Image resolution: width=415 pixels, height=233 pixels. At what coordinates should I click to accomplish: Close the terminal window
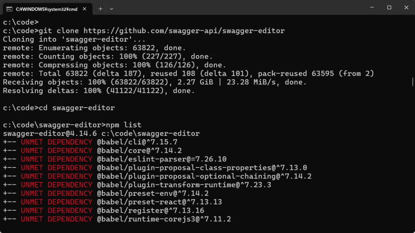pyautogui.click(x=406, y=7)
